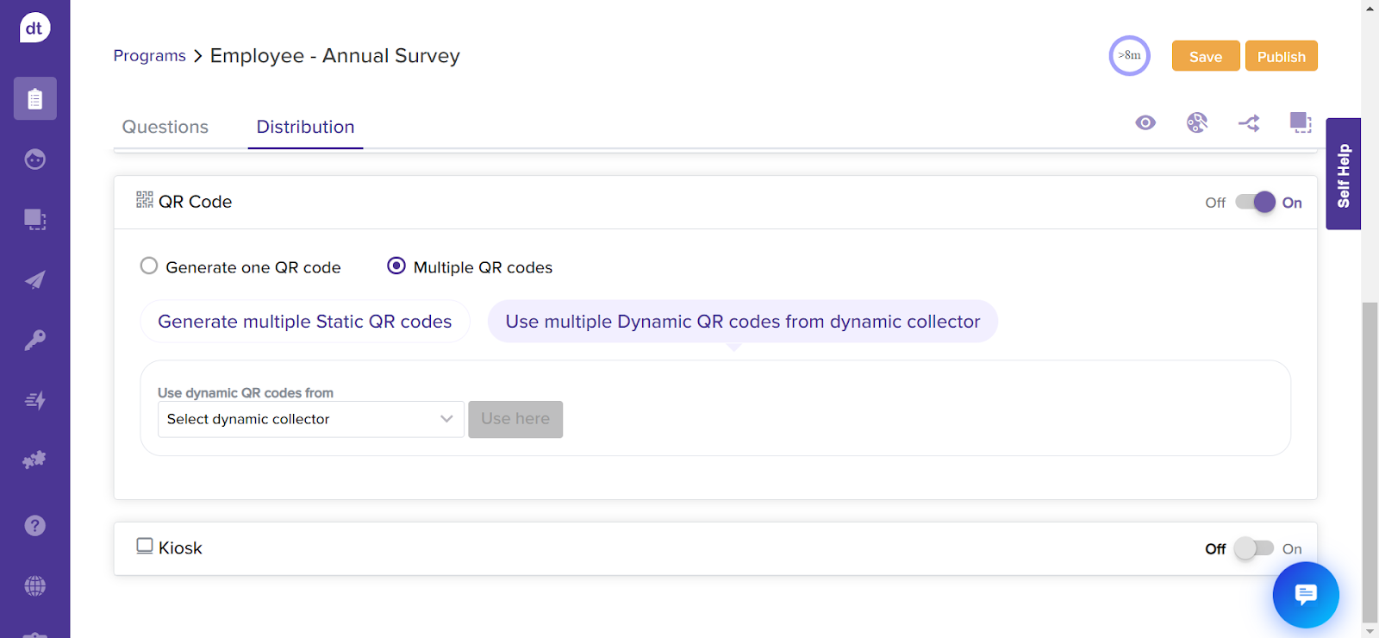
Task: Enable the Kiosk toggle
Action: [x=1253, y=548]
